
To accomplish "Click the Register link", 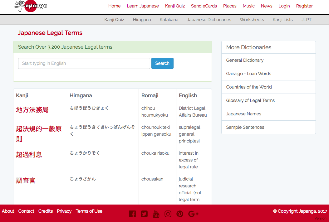I will click(x=304, y=6).
